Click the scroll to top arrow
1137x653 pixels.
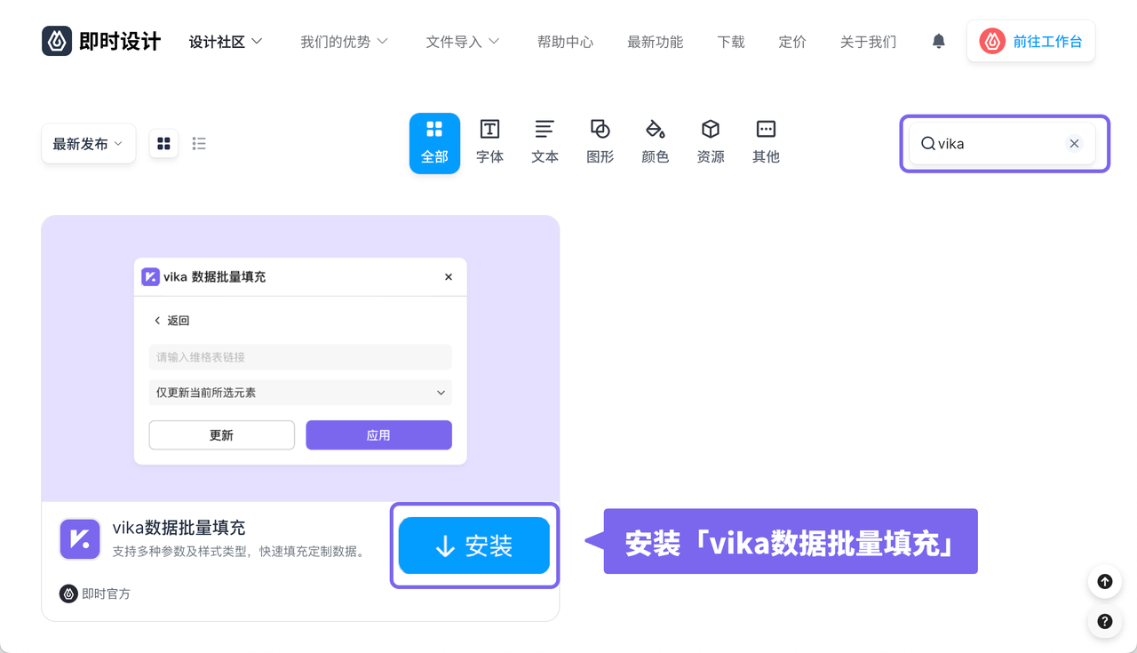(1104, 582)
